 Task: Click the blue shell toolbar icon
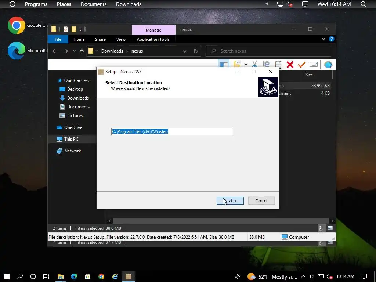[328, 65]
